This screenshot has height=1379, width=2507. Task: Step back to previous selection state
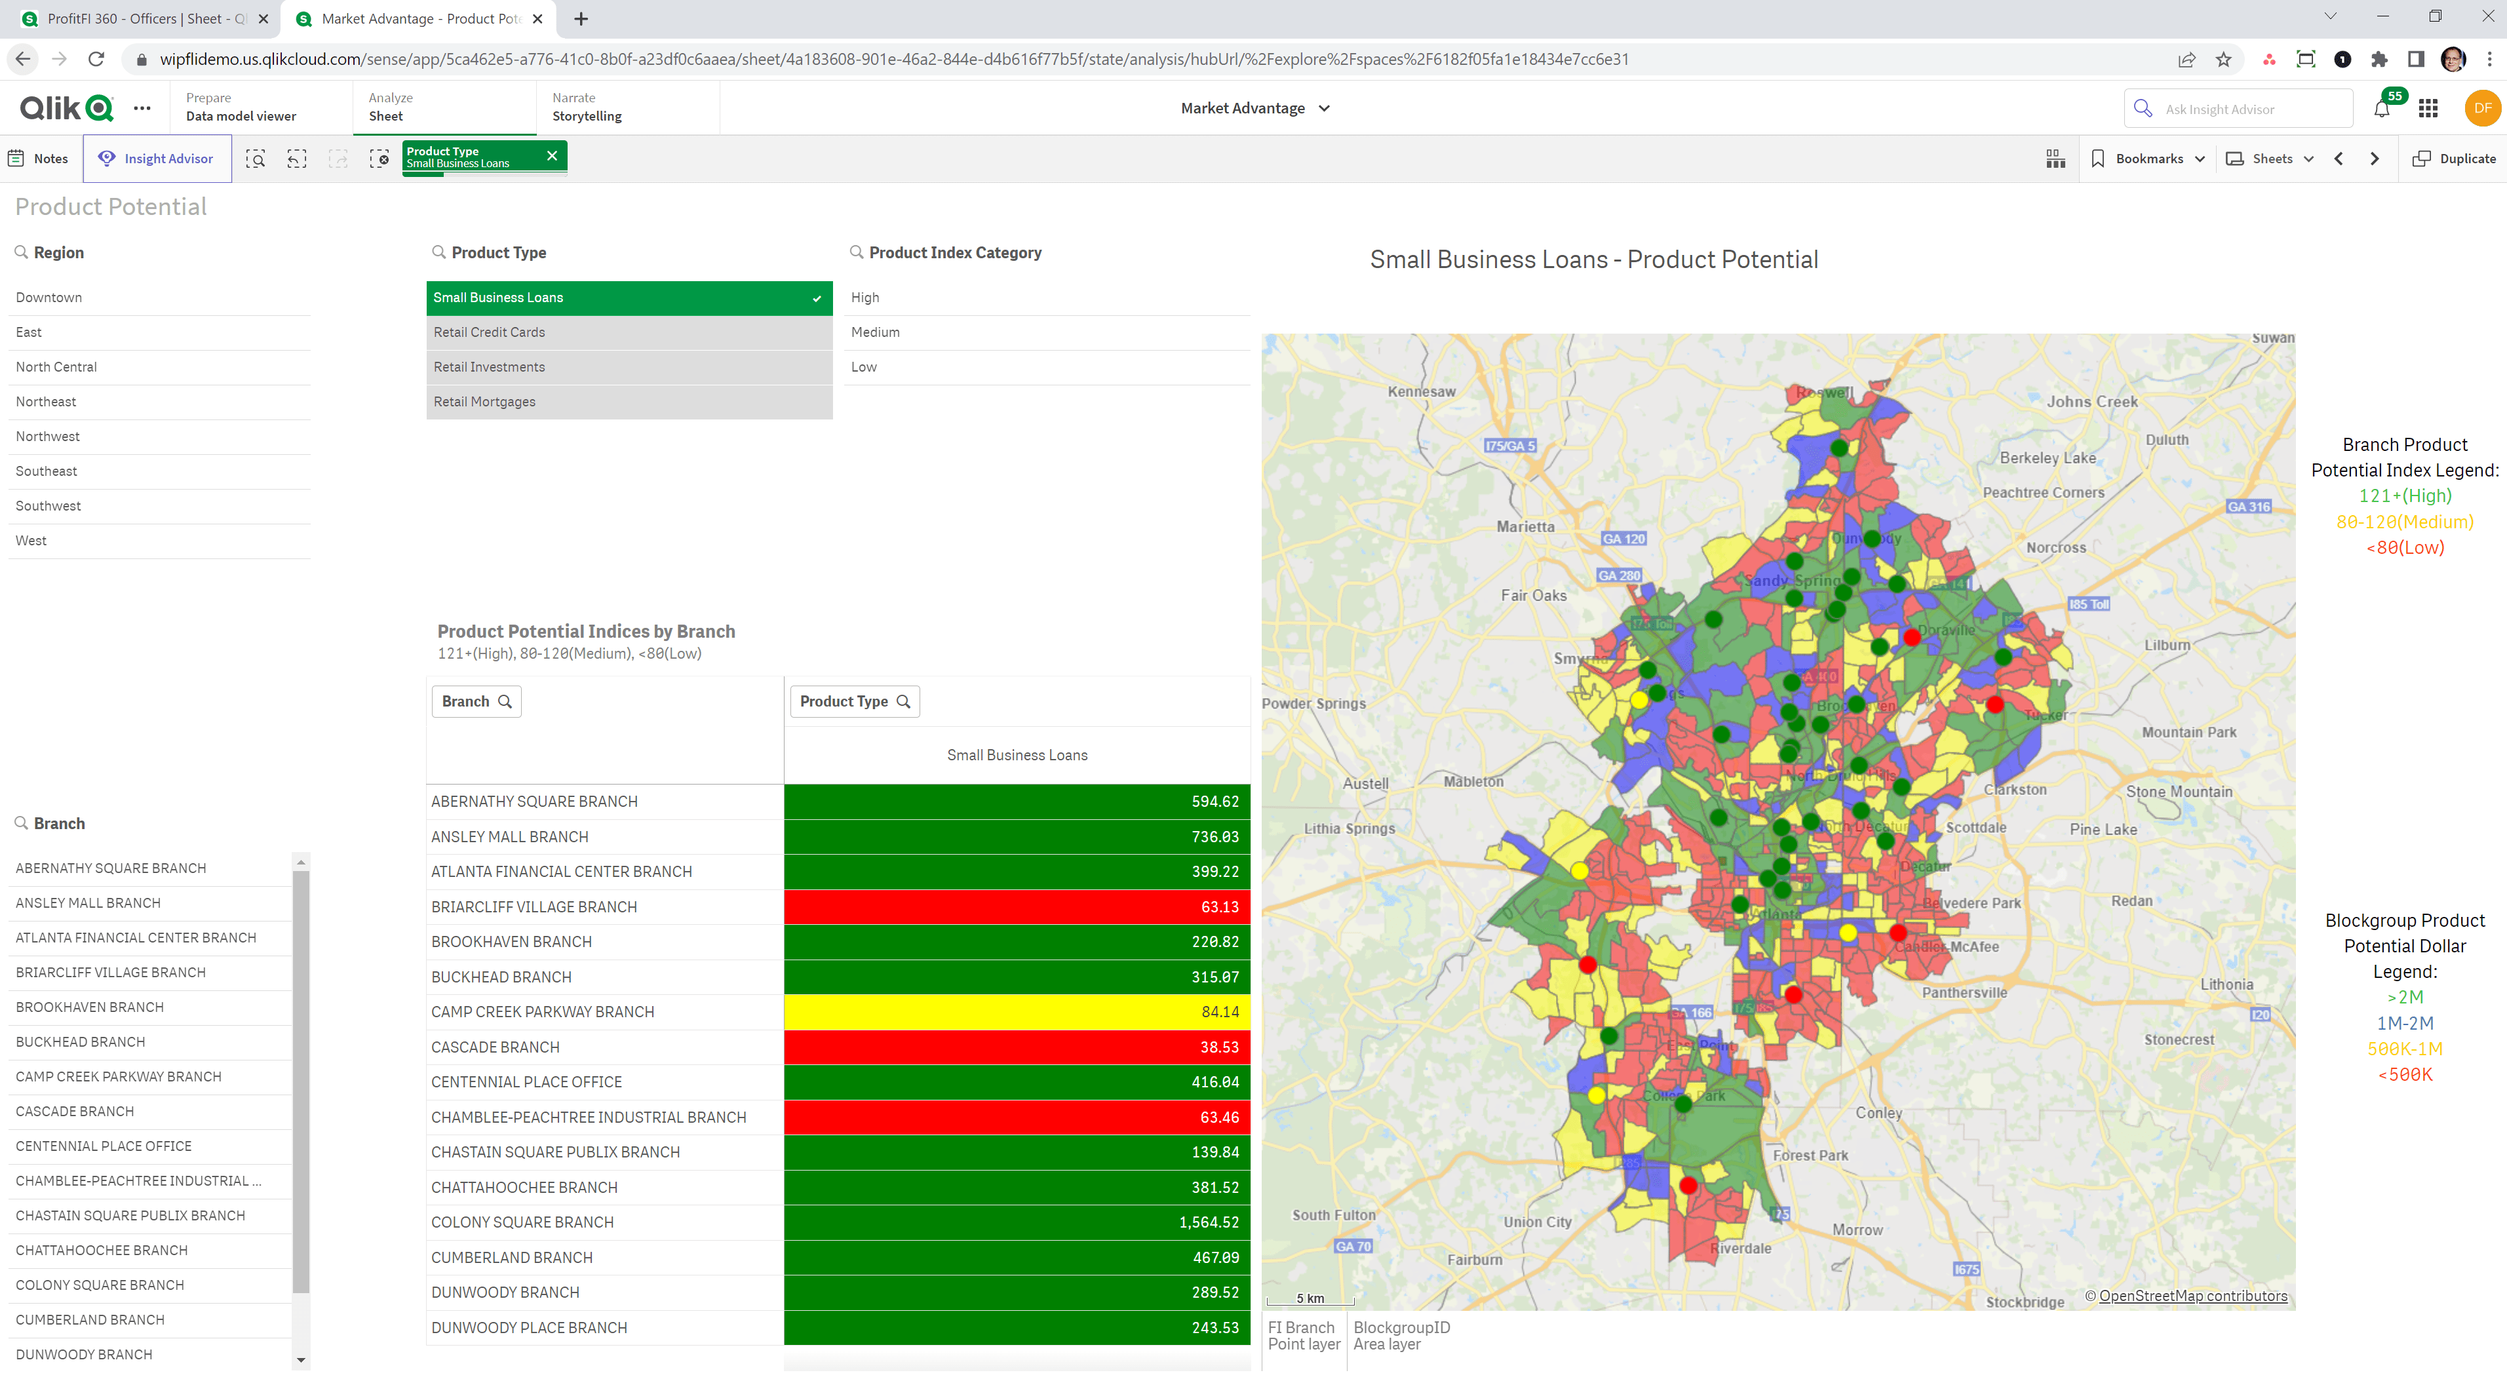[297, 158]
